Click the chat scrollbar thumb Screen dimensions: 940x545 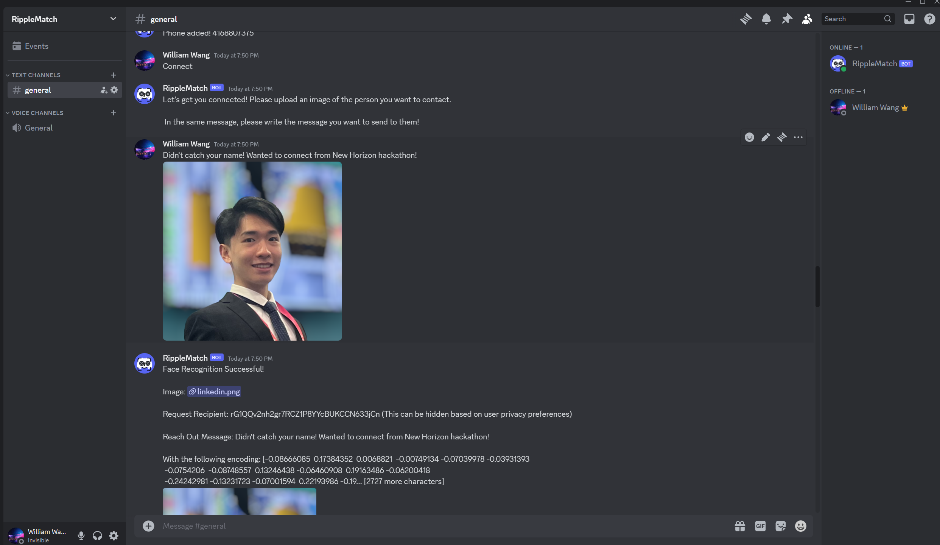[817, 287]
